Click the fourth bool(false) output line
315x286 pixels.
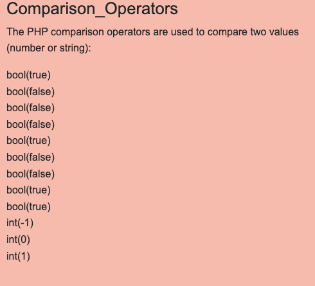tap(31, 157)
